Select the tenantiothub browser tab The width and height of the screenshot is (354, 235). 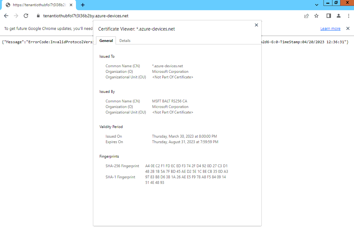pyautogui.click(x=39, y=5)
